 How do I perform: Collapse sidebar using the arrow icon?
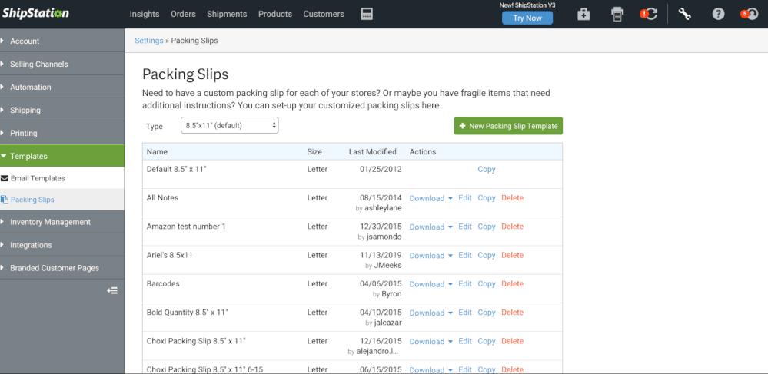coord(112,290)
